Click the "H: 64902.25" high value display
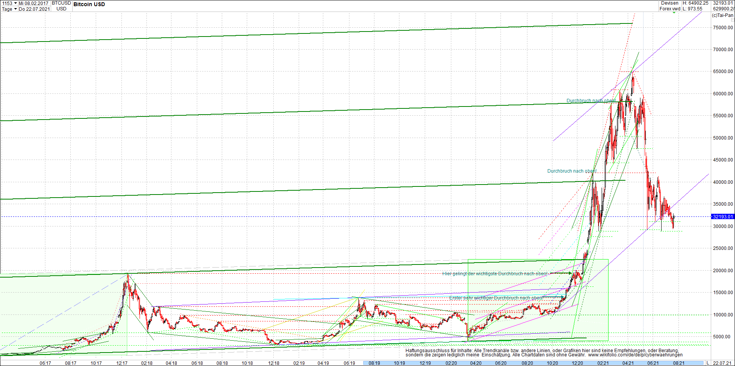The width and height of the screenshot is (735, 366). [x=695, y=3]
